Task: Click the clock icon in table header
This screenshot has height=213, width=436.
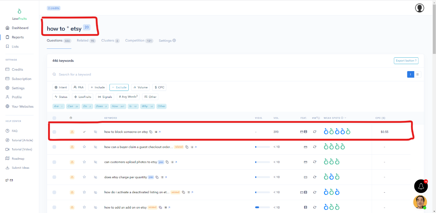Action: [x=71, y=118]
